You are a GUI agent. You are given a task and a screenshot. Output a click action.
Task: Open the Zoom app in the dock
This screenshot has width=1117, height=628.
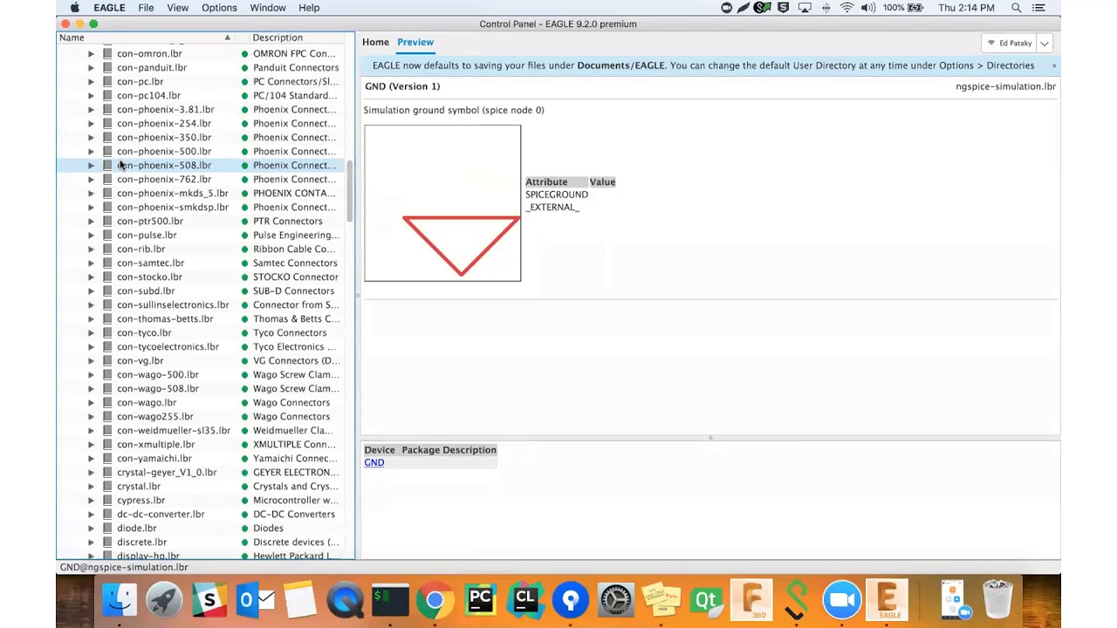click(x=842, y=600)
